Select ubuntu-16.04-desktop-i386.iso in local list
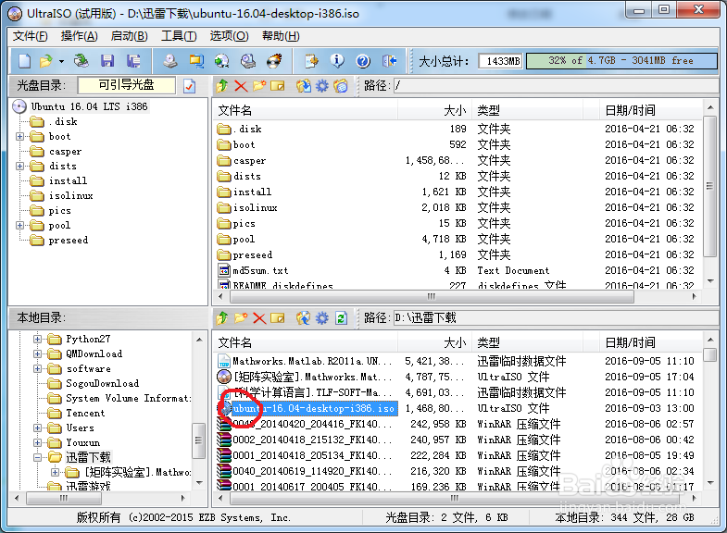The width and height of the screenshot is (727, 533). pos(313,408)
